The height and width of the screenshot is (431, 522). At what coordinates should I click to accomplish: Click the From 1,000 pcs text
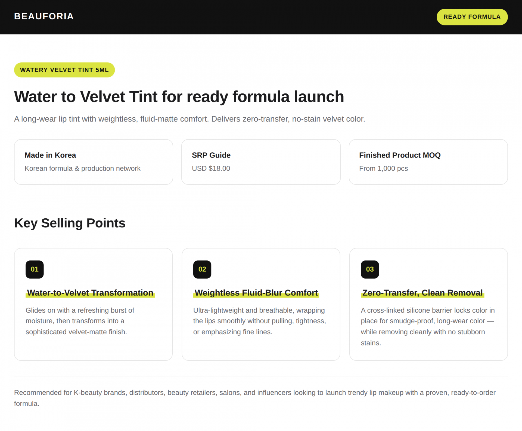(383, 168)
